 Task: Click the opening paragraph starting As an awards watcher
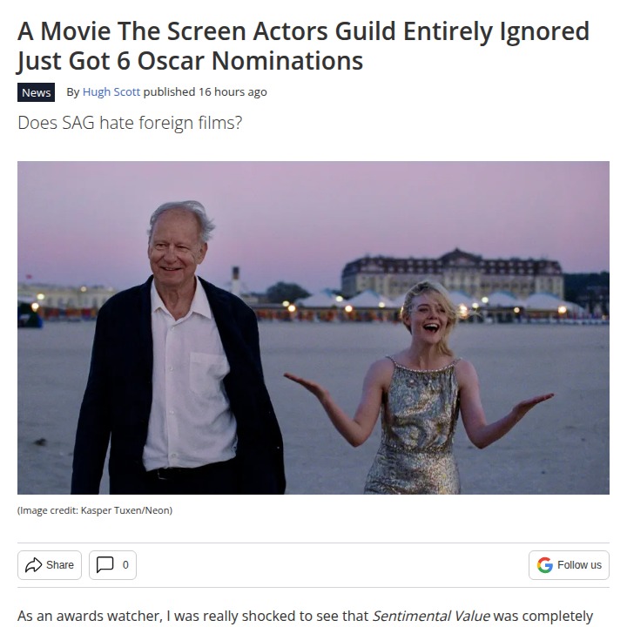click(x=305, y=617)
